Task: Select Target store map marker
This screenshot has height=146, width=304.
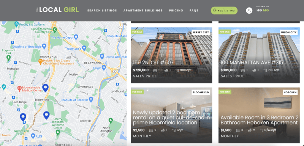Action: [x=104, y=68]
